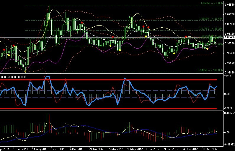Click the 0.109751 histogram scale value
235x151 pixels.
pyautogui.click(x=229, y=113)
